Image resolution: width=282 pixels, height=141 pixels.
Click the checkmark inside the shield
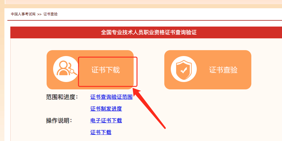tap(183, 71)
